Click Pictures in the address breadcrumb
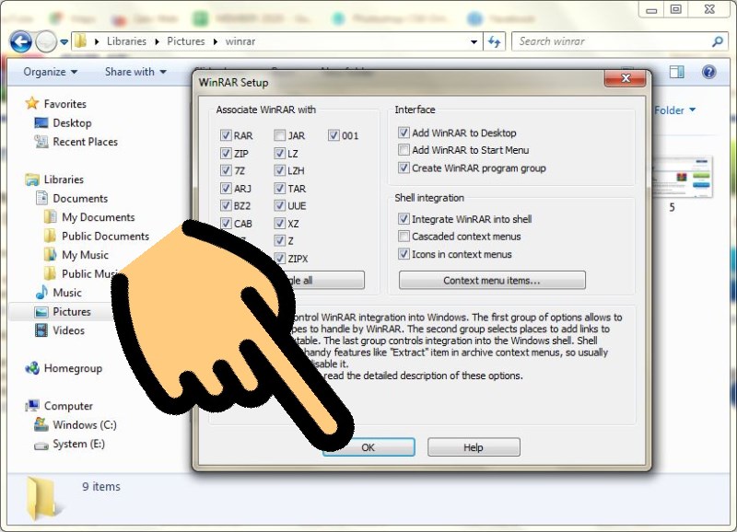The width and height of the screenshot is (737, 532). [186, 41]
